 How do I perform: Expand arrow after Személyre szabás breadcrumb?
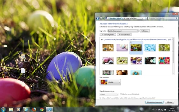point(122,18)
